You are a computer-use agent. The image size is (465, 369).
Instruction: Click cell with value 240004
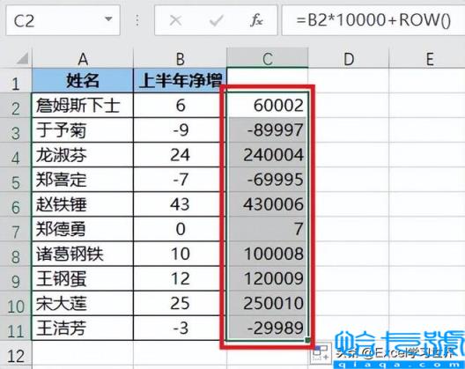pyautogui.click(x=267, y=155)
